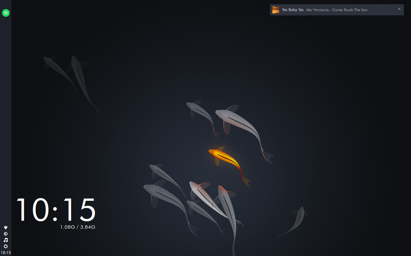Open the settings gear icon
411x256 pixels.
[x=5, y=246]
